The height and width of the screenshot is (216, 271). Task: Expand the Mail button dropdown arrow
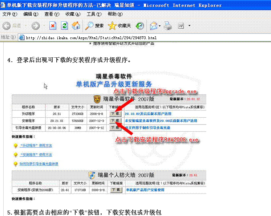coord(159,26)
